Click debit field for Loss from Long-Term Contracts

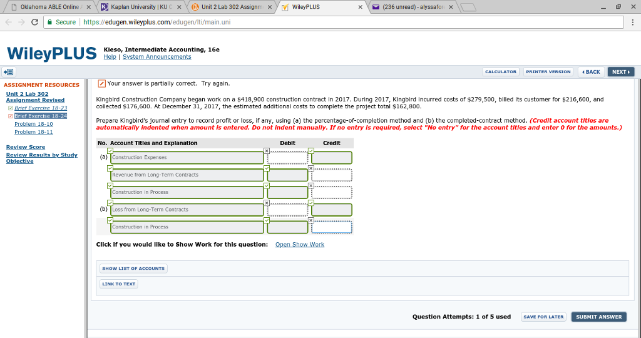tap(287, 210)
